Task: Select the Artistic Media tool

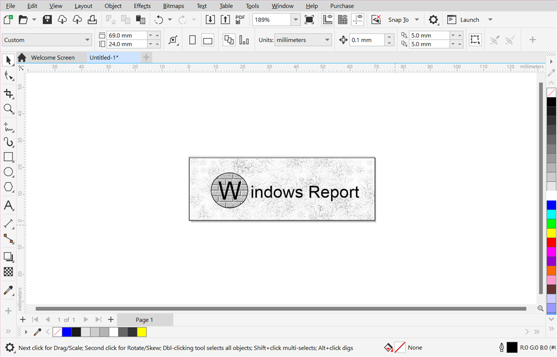Action: [8, 142]
